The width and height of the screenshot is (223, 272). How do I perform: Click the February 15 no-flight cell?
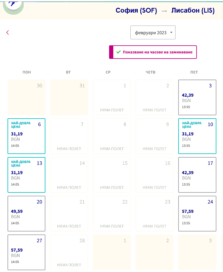pyautogui.click(x=112, y=175)
